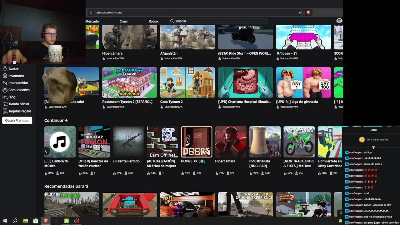Image resolution: width=400 pixels, height=225 pixels.
Task: Click the green app icon in taskbar
Action: pyautogui.click(x=67, y=221)
